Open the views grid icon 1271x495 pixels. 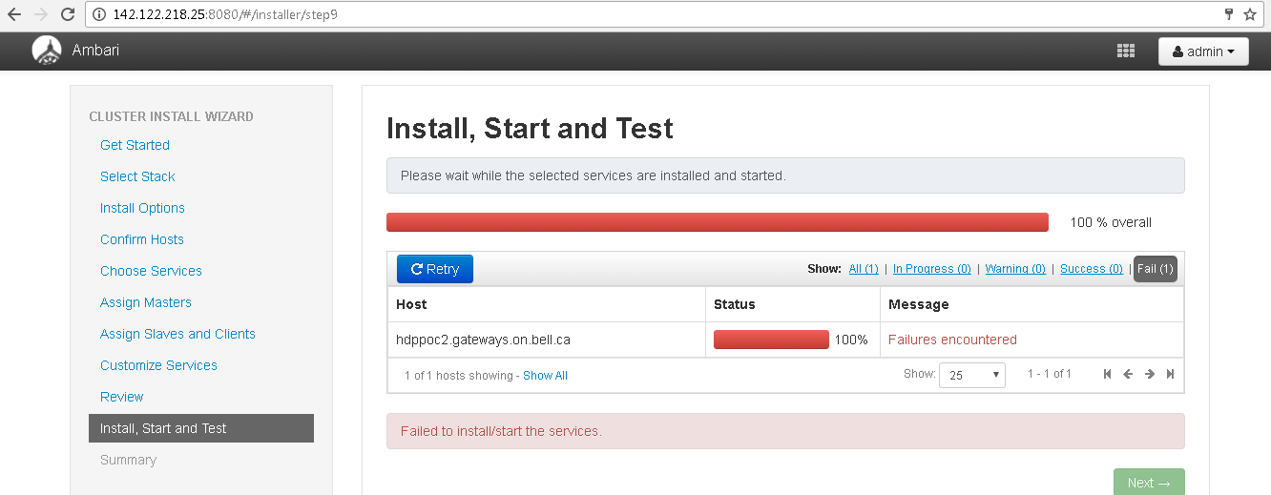(1125, 52)
